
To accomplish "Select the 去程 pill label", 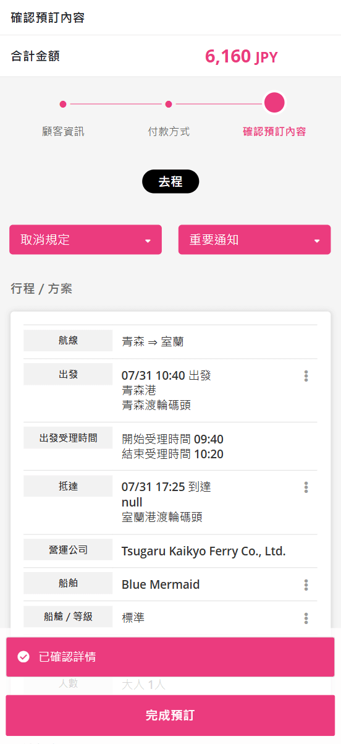I will (170, 182).
